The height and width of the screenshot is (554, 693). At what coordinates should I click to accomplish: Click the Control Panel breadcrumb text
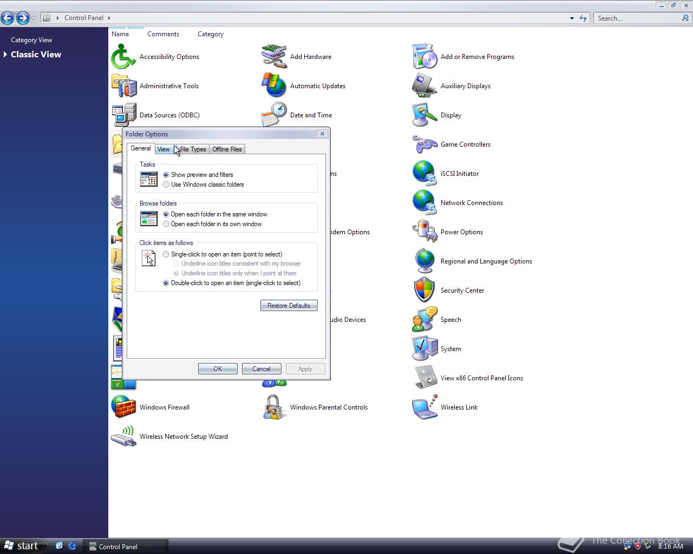(x=84, y=18)
